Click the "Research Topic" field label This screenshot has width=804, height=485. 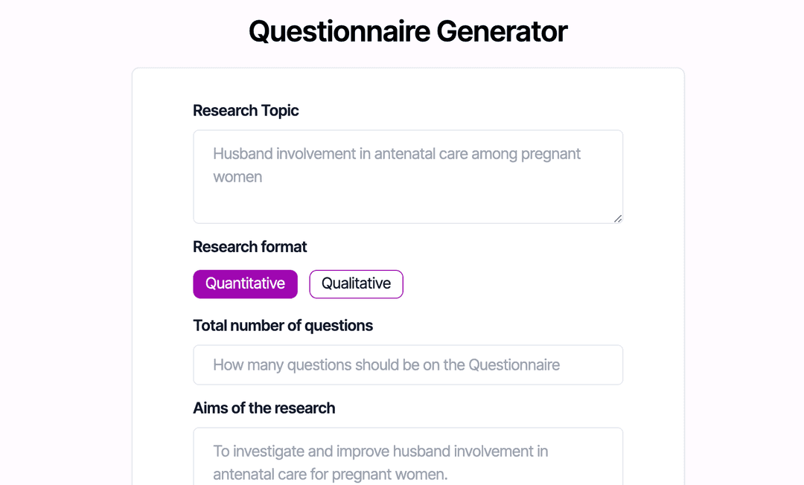[246, 111]
